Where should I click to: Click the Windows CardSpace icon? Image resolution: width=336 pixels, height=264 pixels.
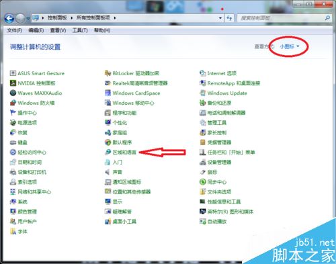click(108, 93)
